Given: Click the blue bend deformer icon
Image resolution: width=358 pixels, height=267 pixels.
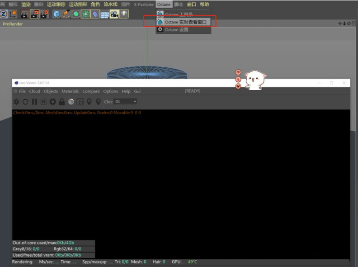Looking at the screenshot, I should pyautogui.click(x=95, y=14).
